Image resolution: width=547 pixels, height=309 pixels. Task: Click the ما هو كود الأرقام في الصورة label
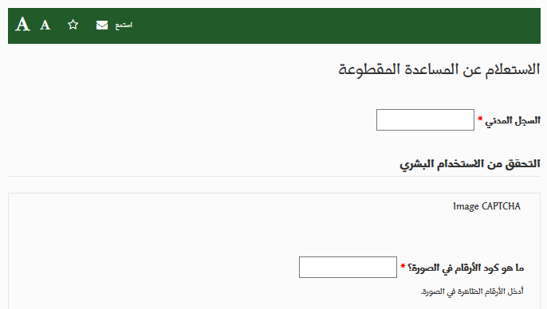click(x=466, y=268)
